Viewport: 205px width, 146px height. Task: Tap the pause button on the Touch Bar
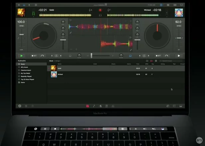pyautogui.click(x=45, y=129)
